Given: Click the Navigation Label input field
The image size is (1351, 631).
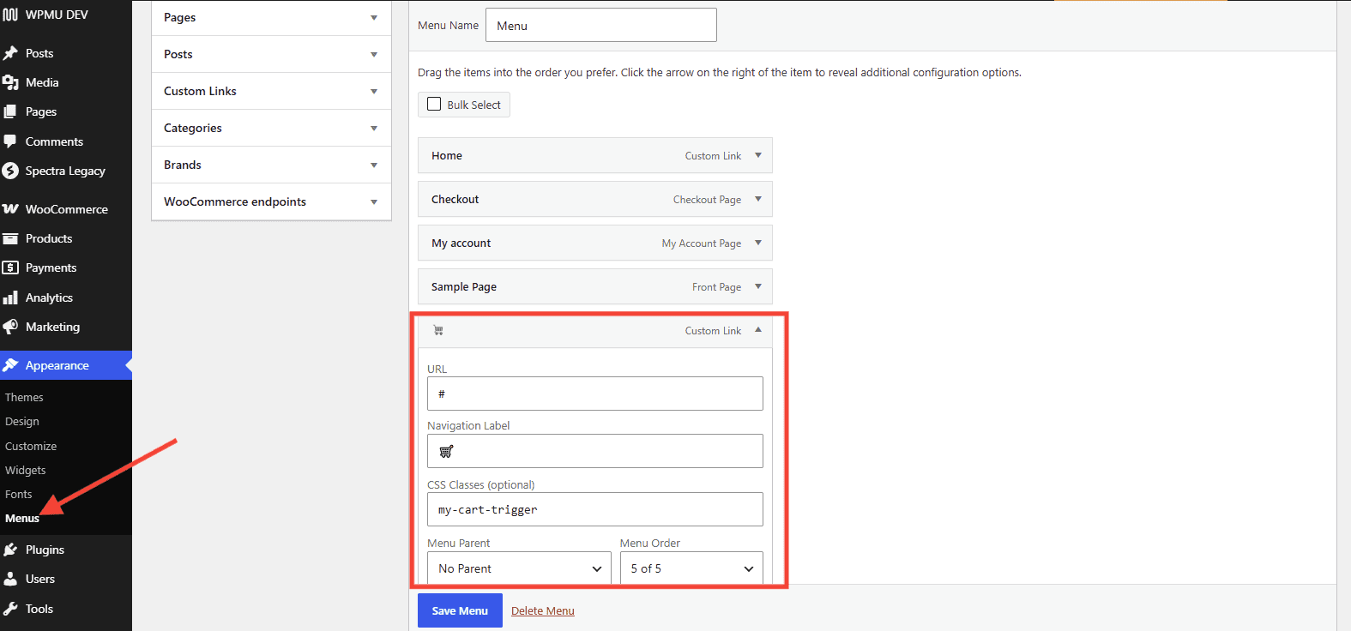Looking at the screenshot, I should pos(595,451).
